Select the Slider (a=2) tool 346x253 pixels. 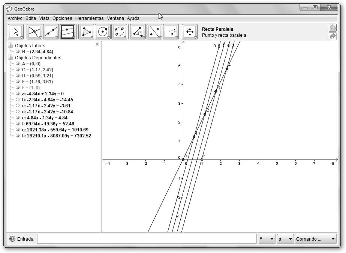pos(171,32)
